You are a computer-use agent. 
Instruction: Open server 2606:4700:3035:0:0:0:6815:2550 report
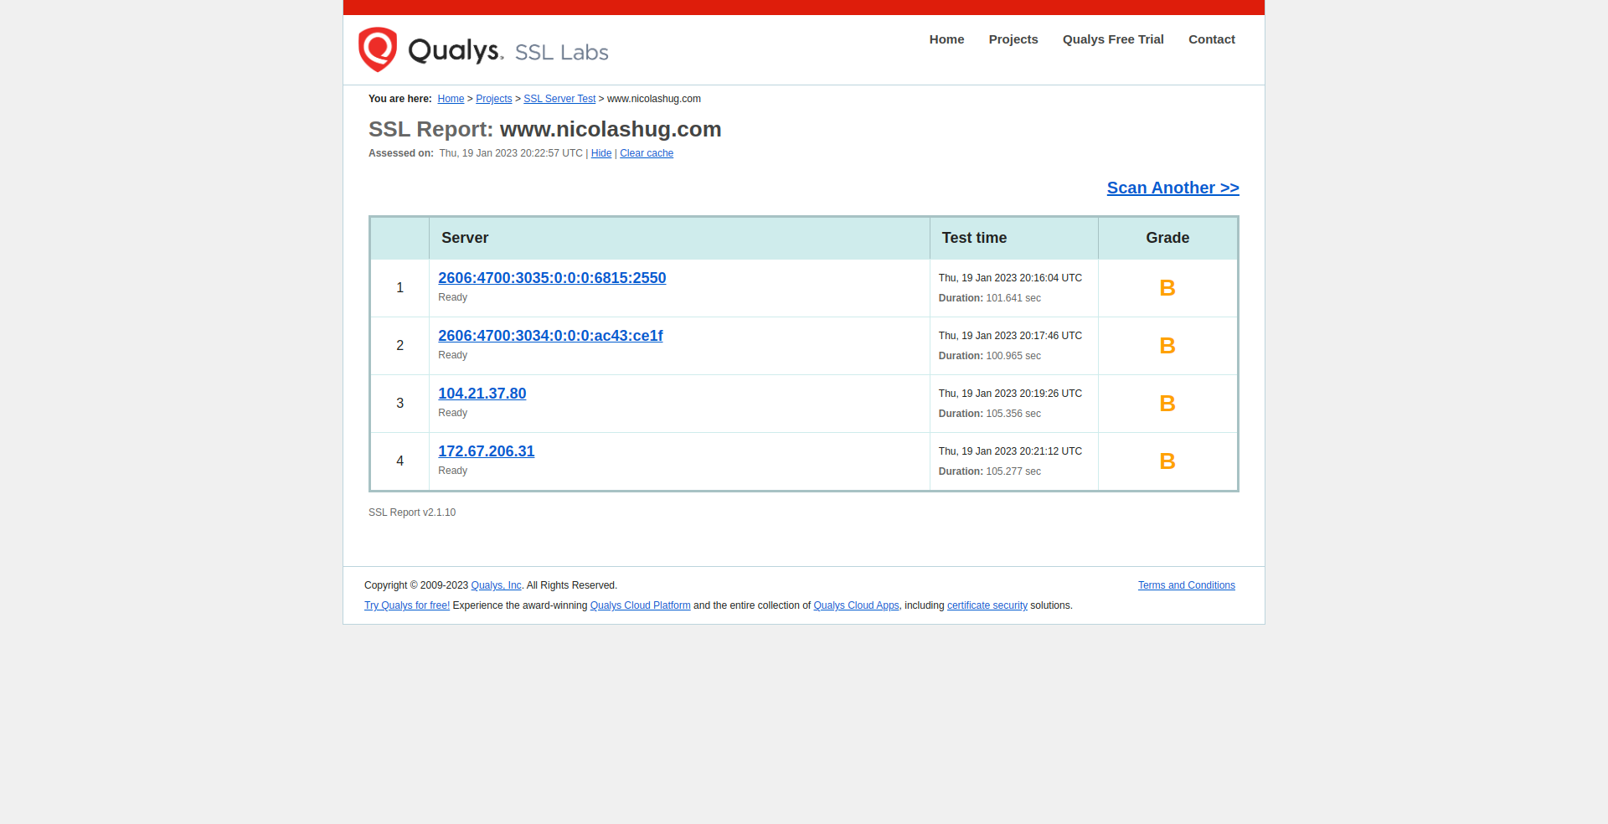(552, 278)
